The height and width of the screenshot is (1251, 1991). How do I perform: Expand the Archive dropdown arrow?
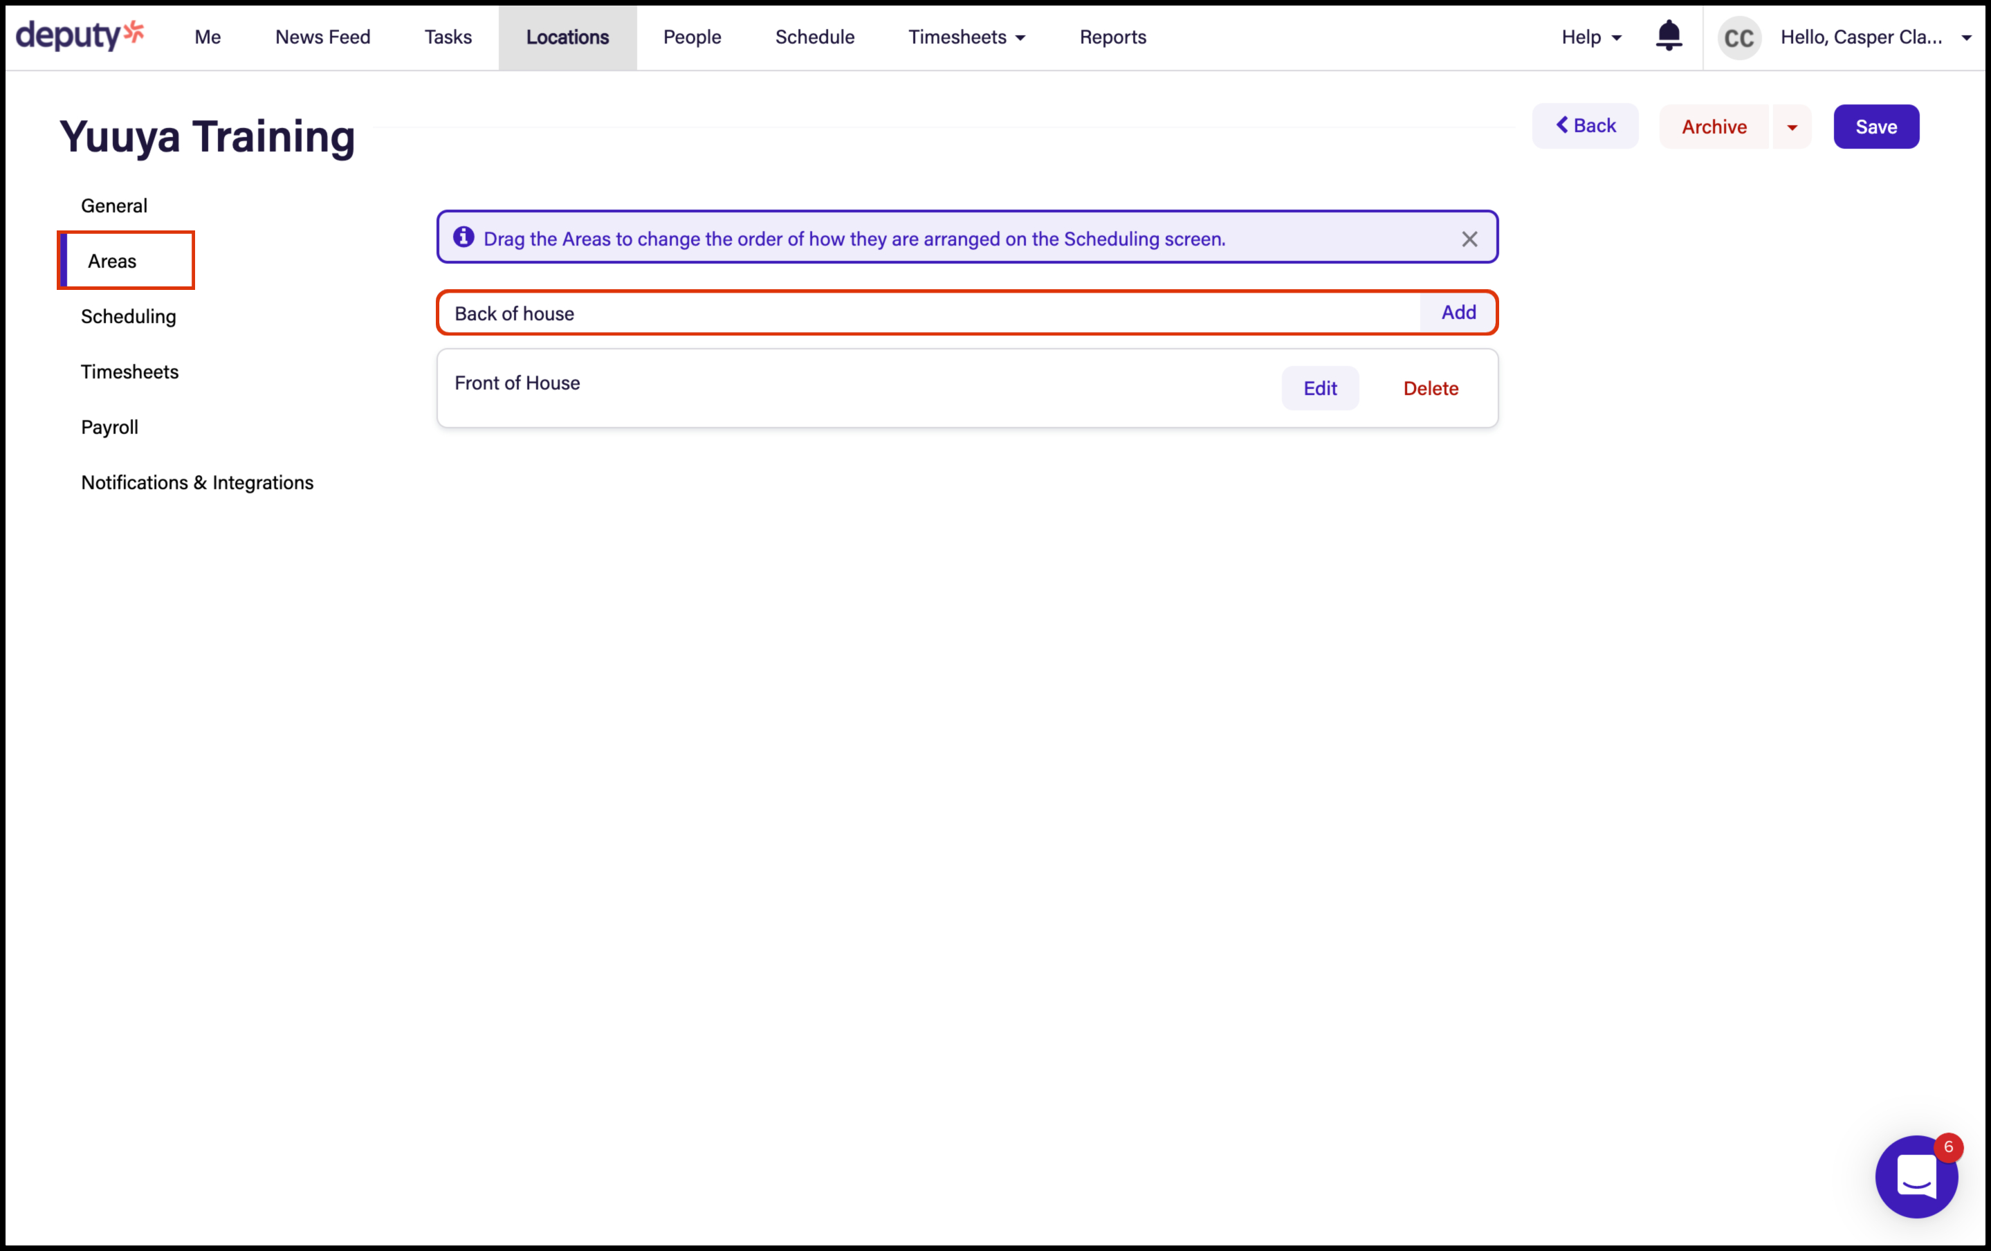pos(1792,127)
